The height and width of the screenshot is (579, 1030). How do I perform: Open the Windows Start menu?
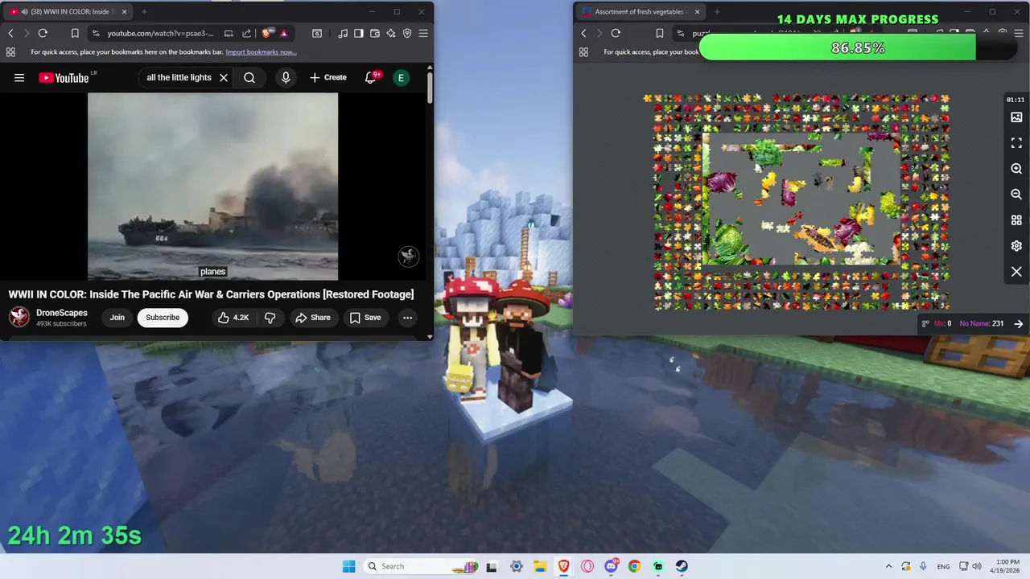pos(348,566)
